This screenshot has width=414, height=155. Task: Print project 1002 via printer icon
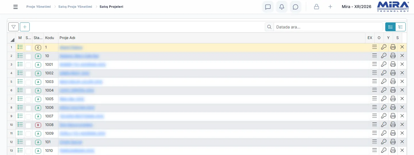393,73
